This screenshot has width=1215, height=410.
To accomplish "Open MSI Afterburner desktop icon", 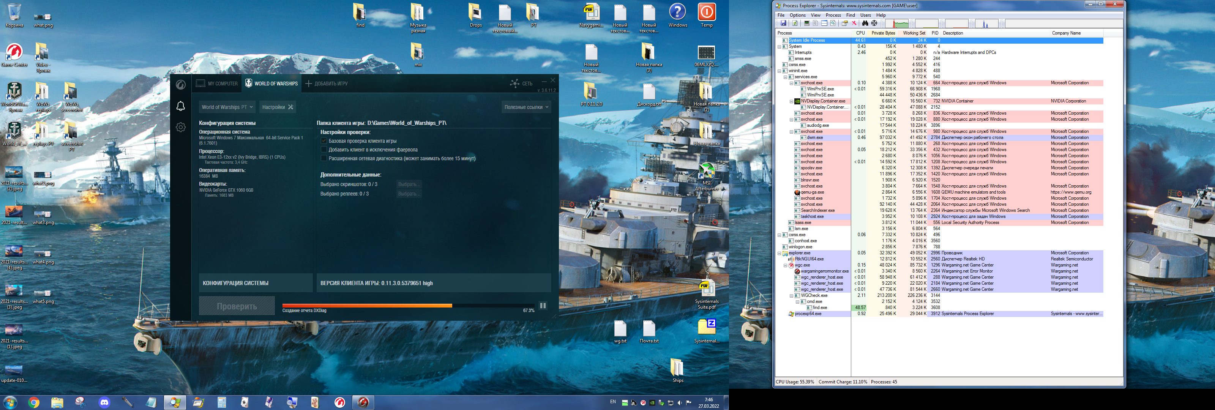I will 707,177.
